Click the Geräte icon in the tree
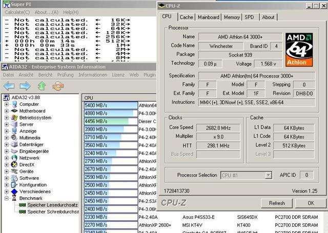328x233 pixels. click(x=14, y=171)
